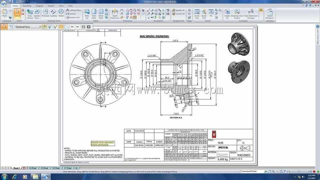
Task: Open the Learn Solid Edge side panel
Action: tap(318, 34)
